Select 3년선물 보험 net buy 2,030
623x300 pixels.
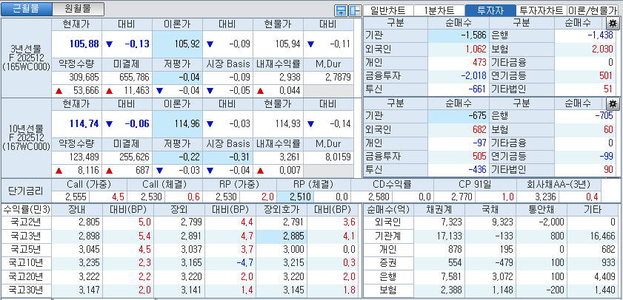[584, 50]
